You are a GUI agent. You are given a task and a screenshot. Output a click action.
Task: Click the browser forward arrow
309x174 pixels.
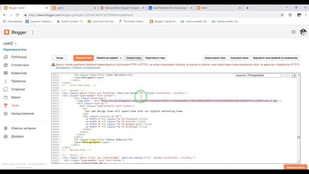(x=11, y=15)
